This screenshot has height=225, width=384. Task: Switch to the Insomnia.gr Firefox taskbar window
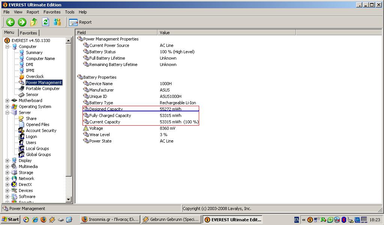pos(110,219)
